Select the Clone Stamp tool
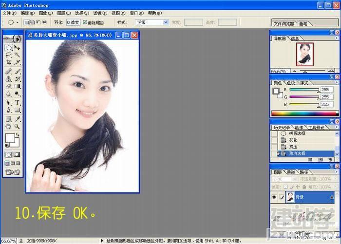 tap(9, 79)
